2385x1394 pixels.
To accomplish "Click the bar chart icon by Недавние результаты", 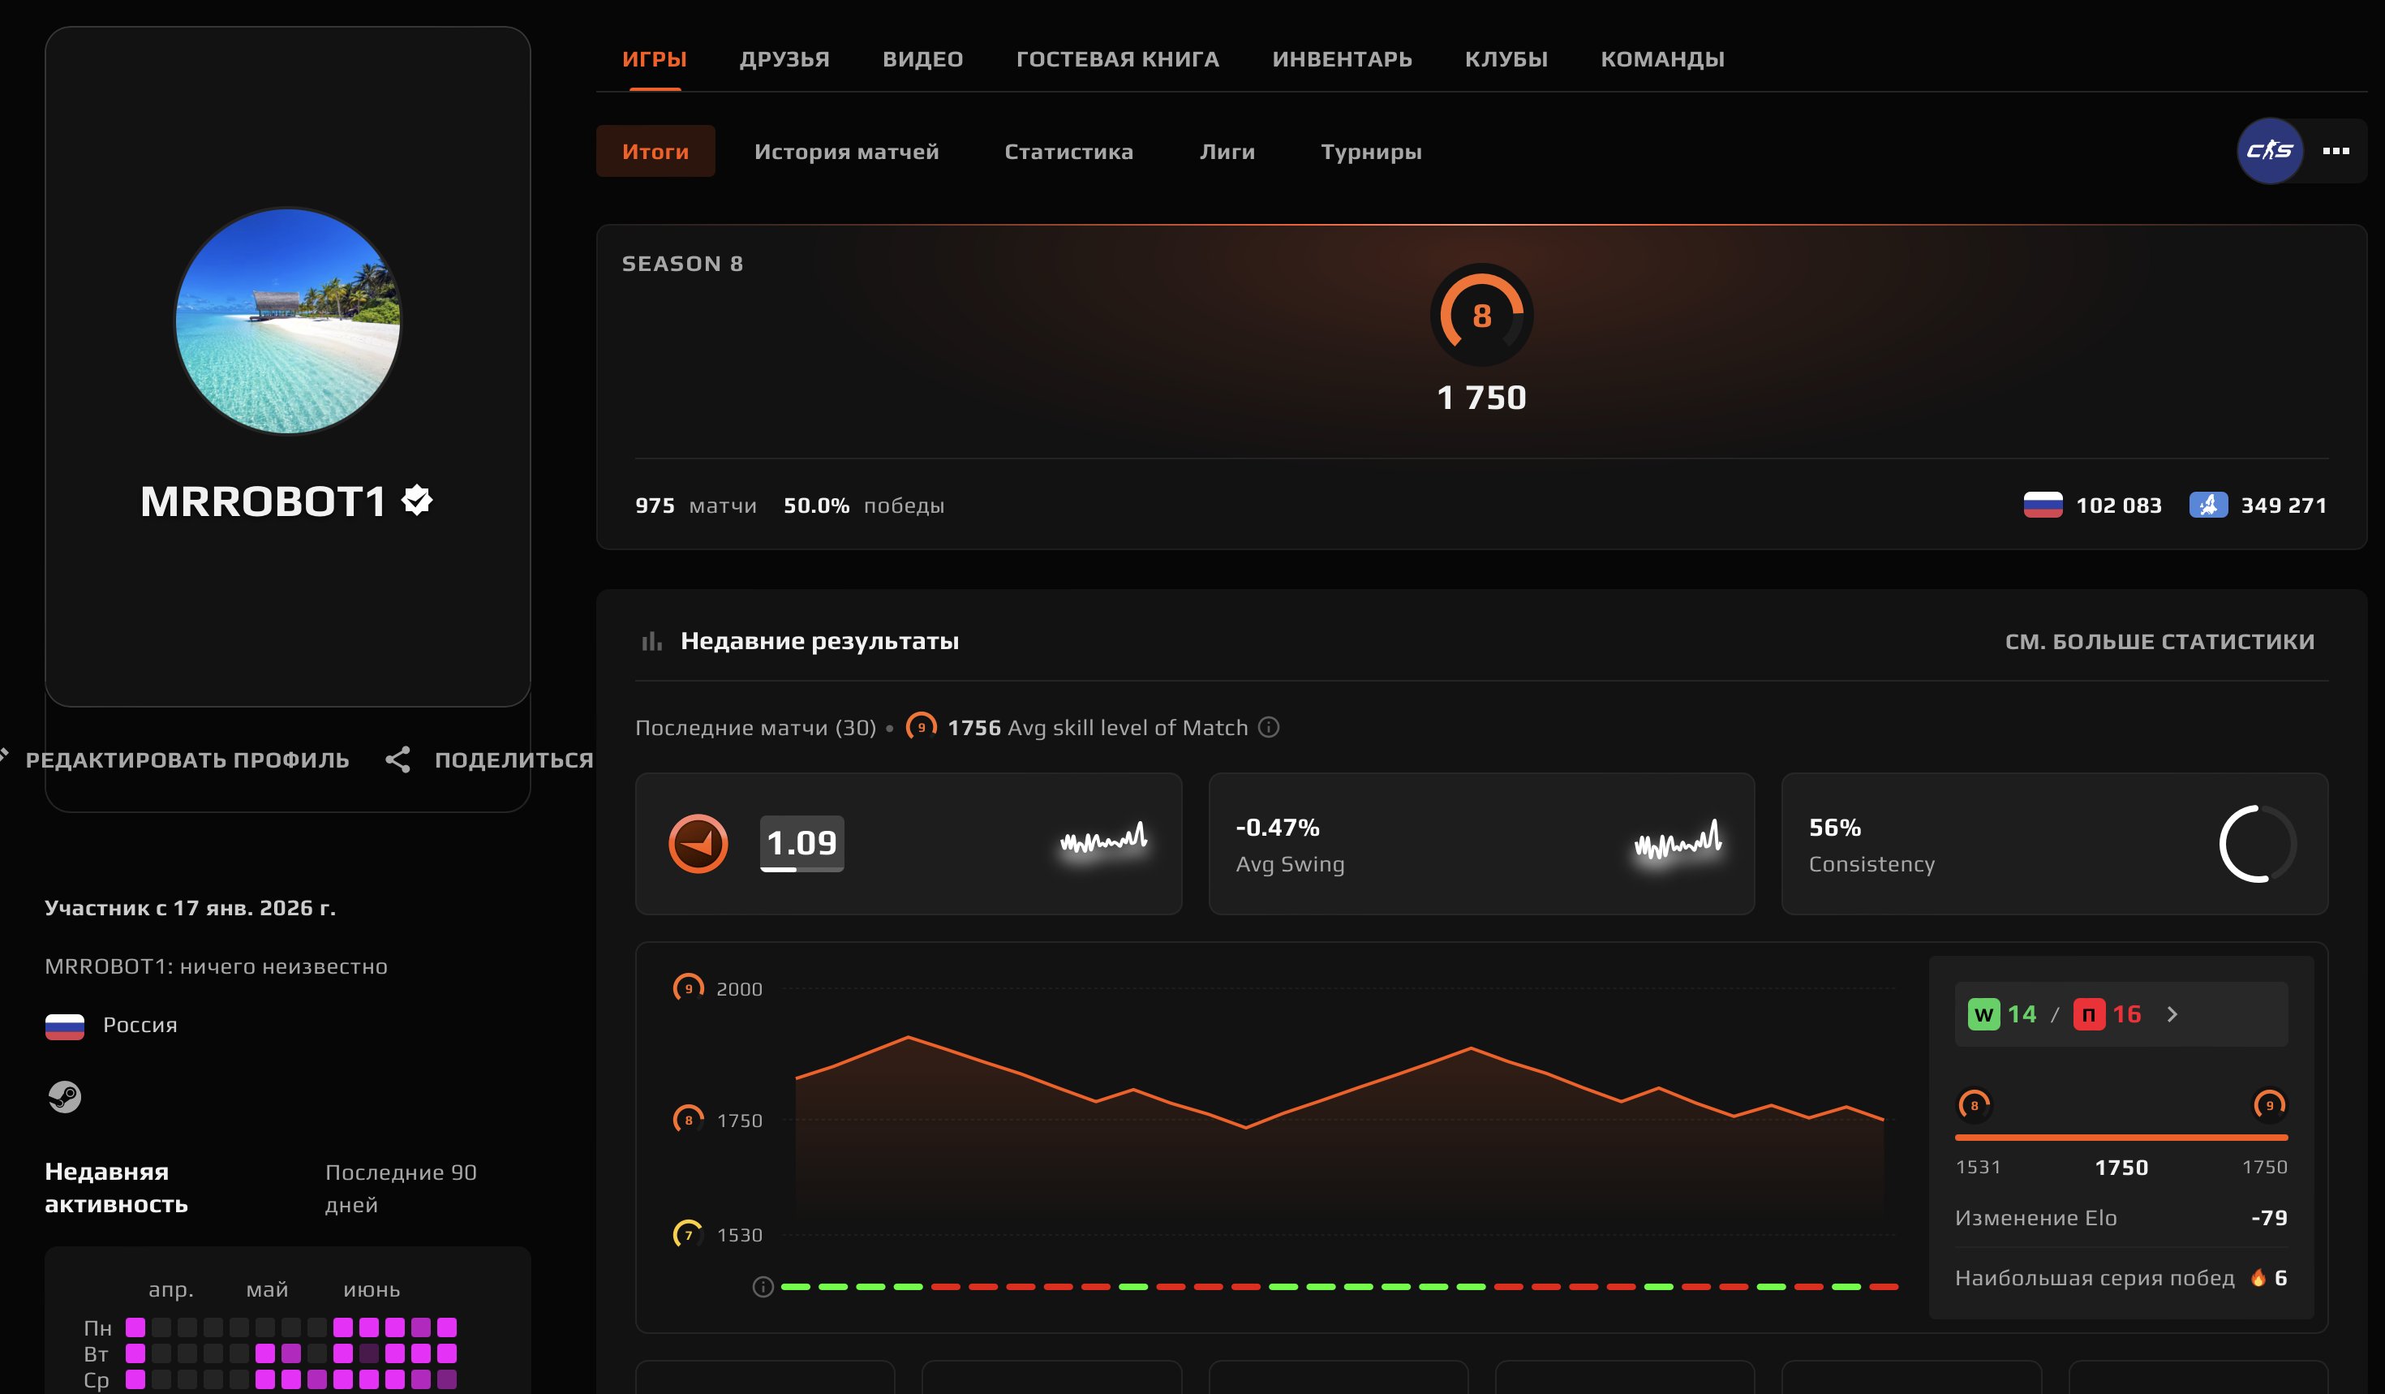I will coord(651,642).
